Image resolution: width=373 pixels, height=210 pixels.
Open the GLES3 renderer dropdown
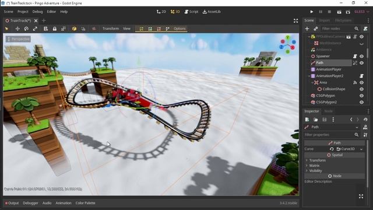361,12
